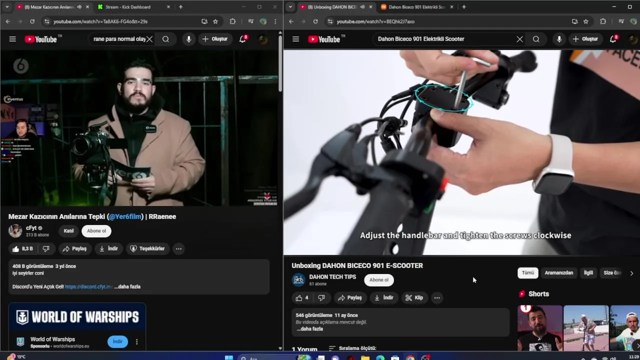Image resolution: width=640 pixels, height=360 pixels.
Task: Open account avatar menu in left window
Action: (263, 39)
